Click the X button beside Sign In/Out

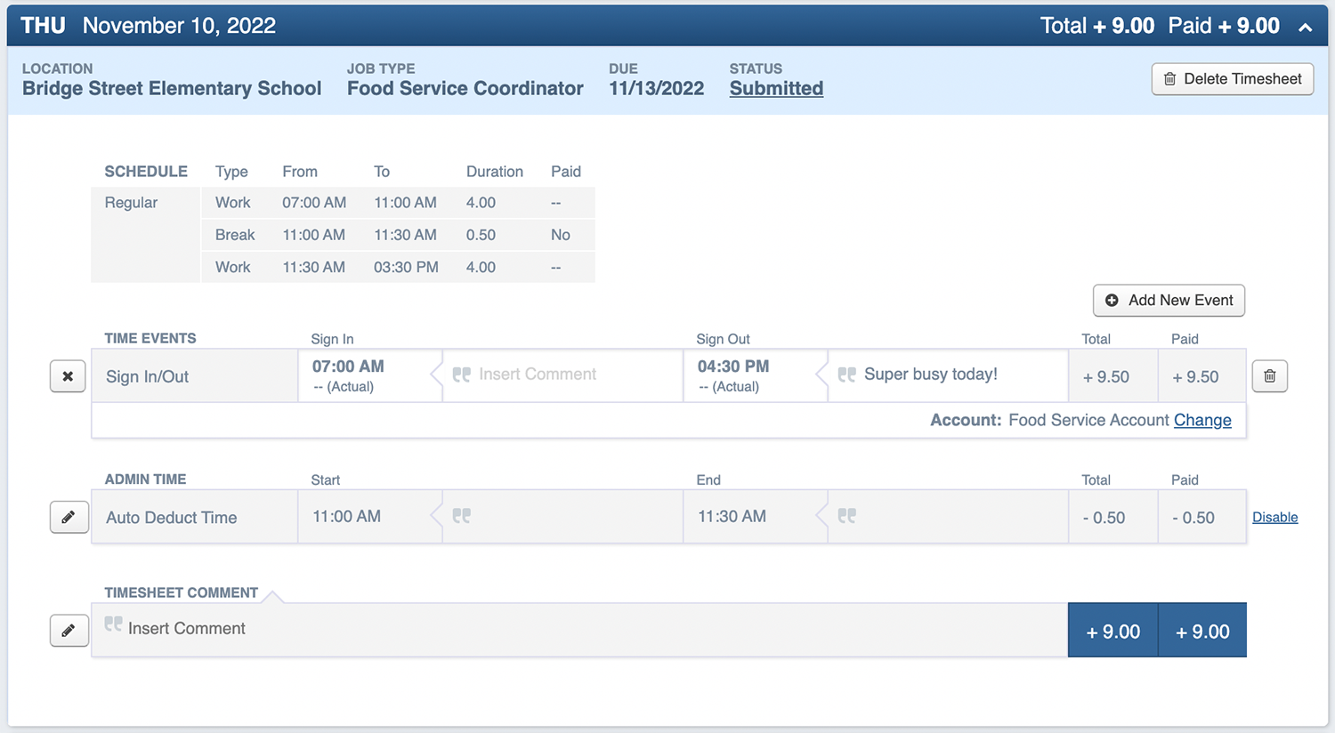(68, 376)
